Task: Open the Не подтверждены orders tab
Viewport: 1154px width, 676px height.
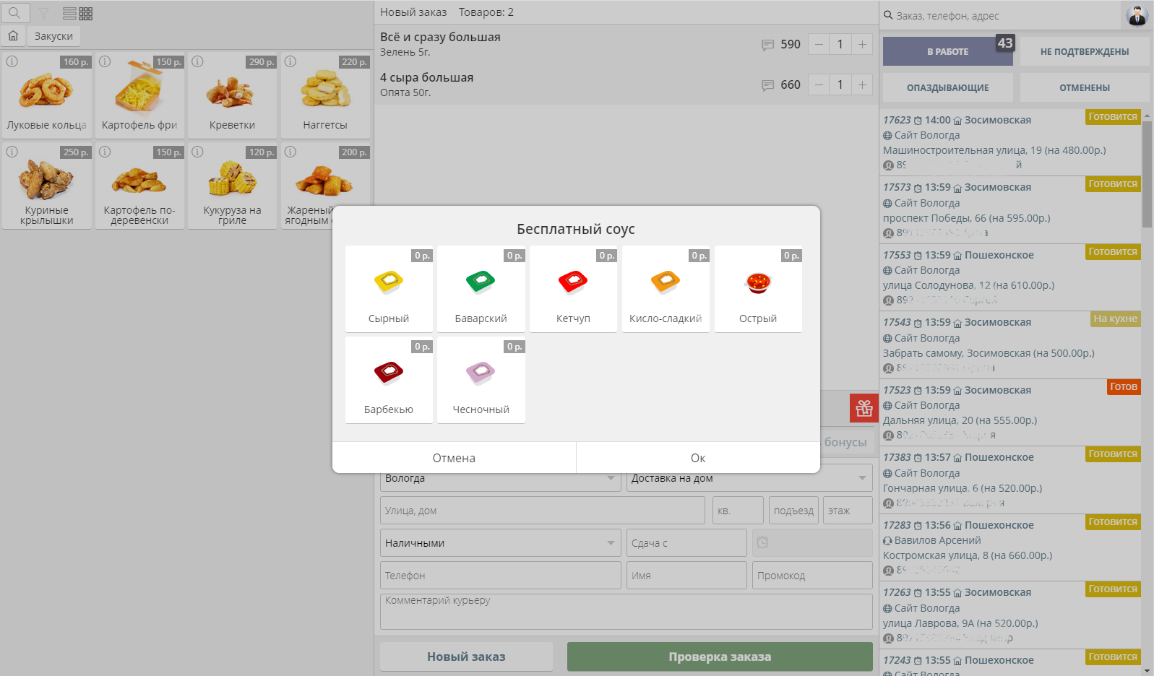Action: coord(1084,52)
